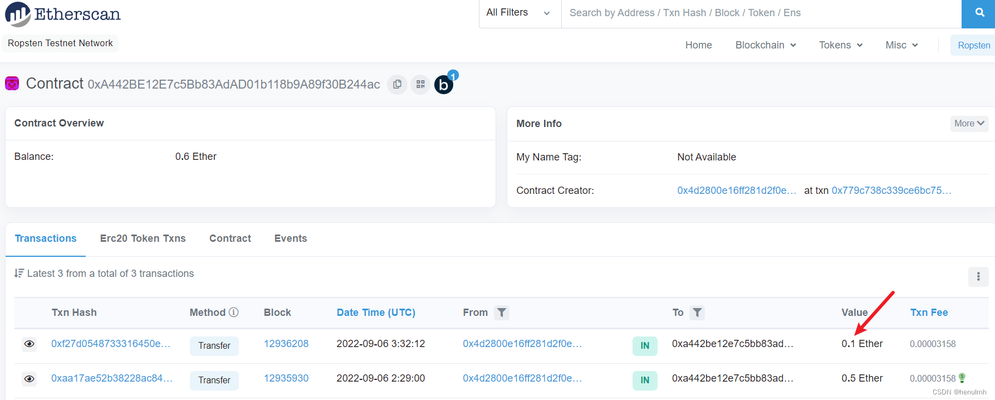Screen dimensions: 995x400
Task: Click the Ropsten Testnet Network label
Action: [x=60, y=43]
